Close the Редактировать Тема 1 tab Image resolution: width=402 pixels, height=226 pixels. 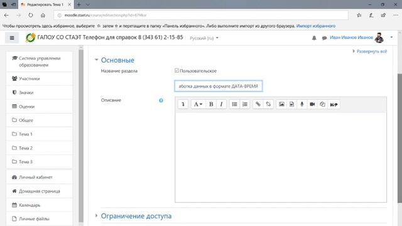[70, 4]
